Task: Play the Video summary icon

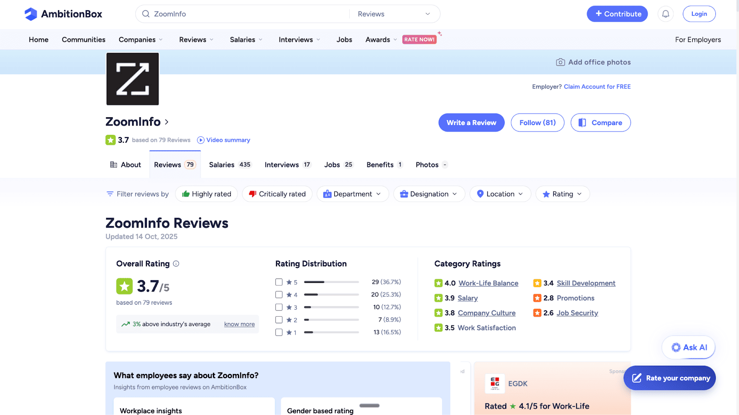Action: pyautogui.click(x=200, y=140)
